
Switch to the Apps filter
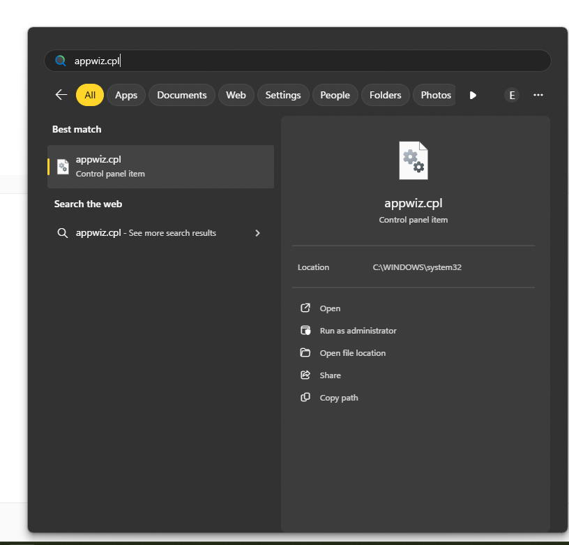pos(126,95)
